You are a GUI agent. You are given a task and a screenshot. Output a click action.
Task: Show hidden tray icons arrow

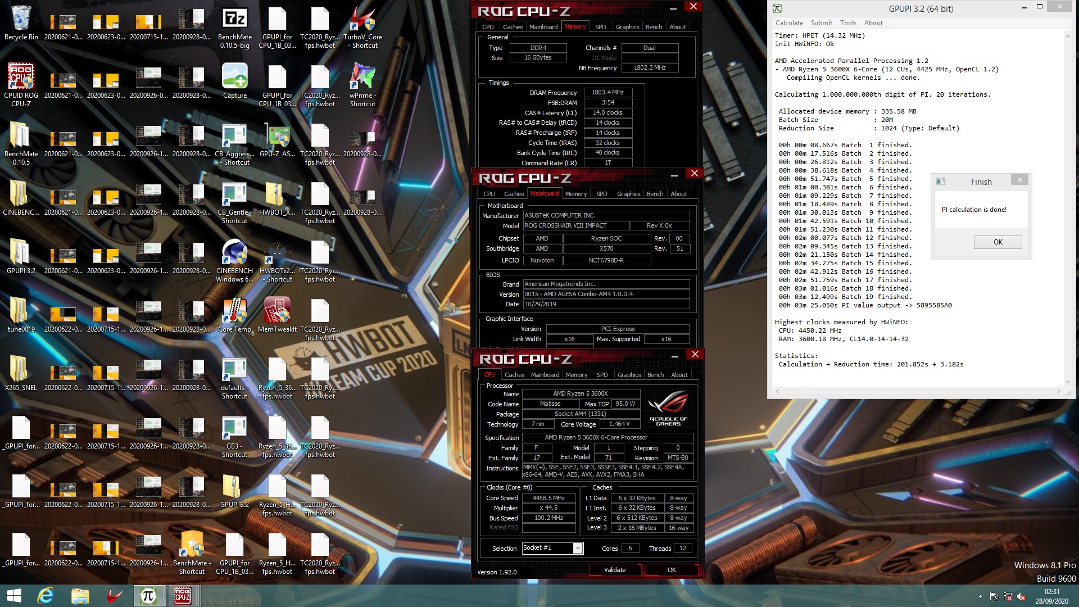(x=980, y=596)
